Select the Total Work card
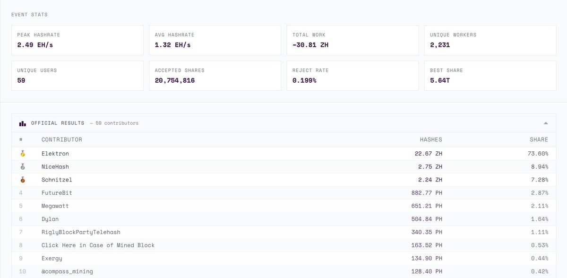The width and height of the screenshot is (567, 278). pos(352,40)
